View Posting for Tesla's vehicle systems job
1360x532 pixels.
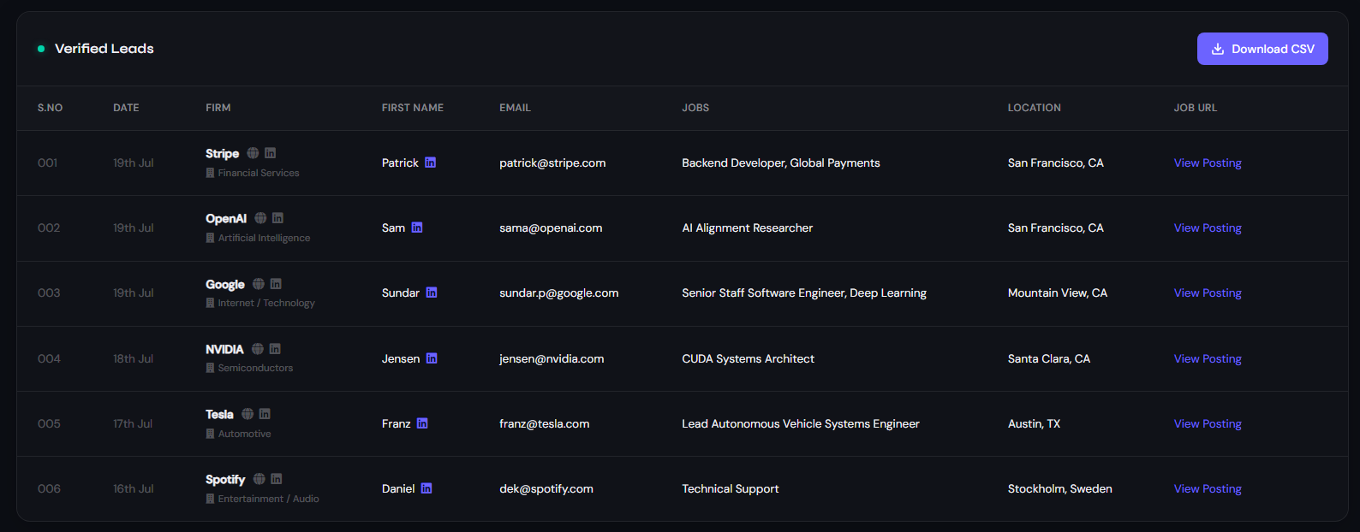(x=1208, y=423)
